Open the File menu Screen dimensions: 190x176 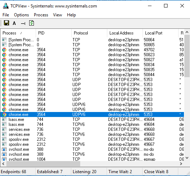(6, 15)
